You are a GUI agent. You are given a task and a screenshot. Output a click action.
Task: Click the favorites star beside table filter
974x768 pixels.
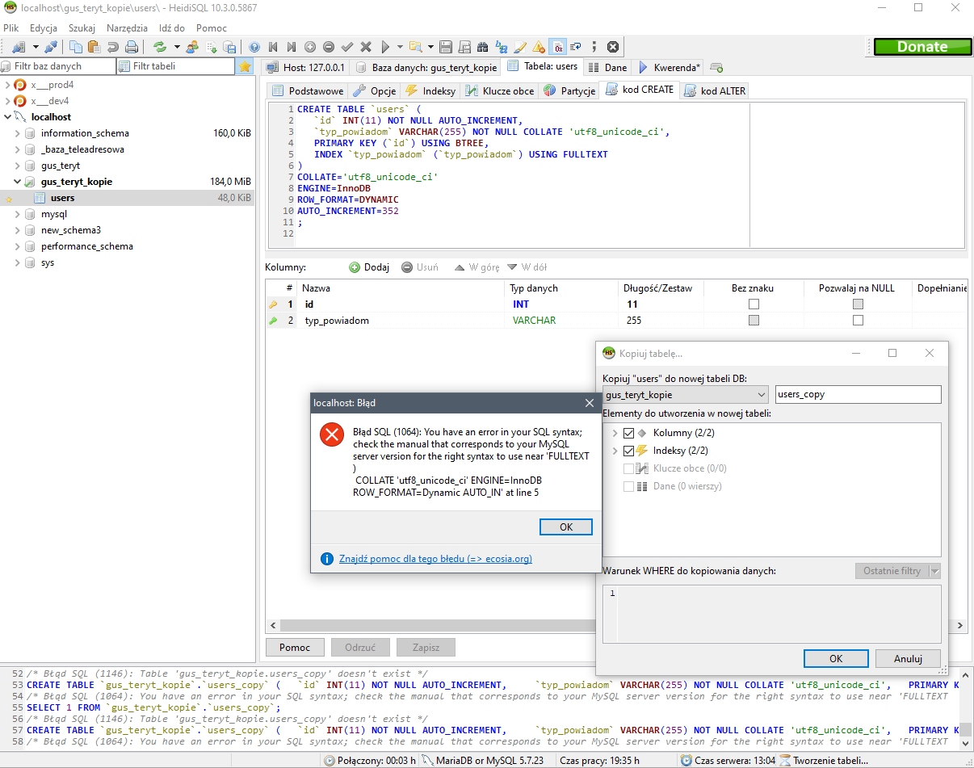[x=245, y=66]
